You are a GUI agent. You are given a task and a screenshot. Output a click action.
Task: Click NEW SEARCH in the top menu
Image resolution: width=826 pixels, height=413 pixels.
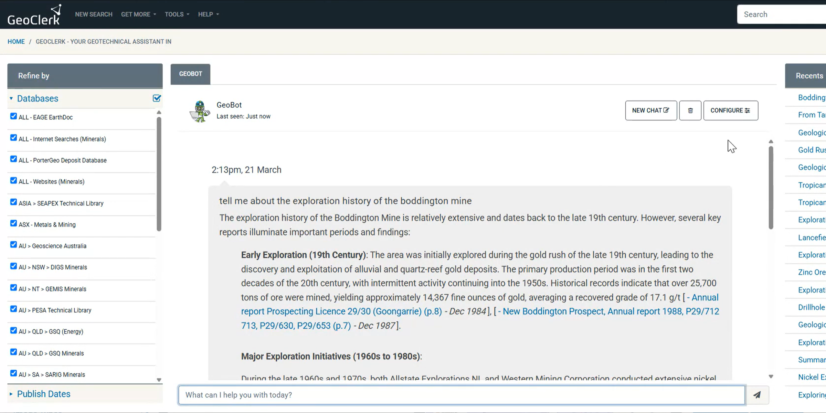pos(94,14)
